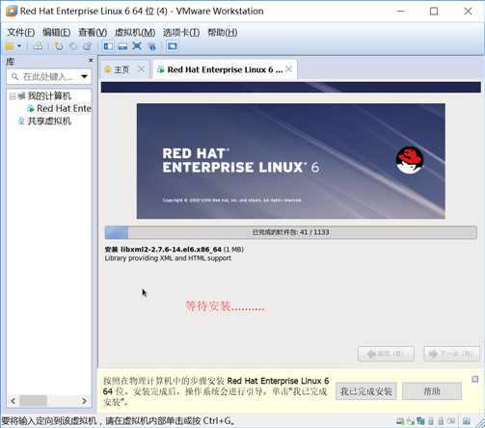
Task: Click 'Library providing XML and HTML support' text
Action: point(168,258)
